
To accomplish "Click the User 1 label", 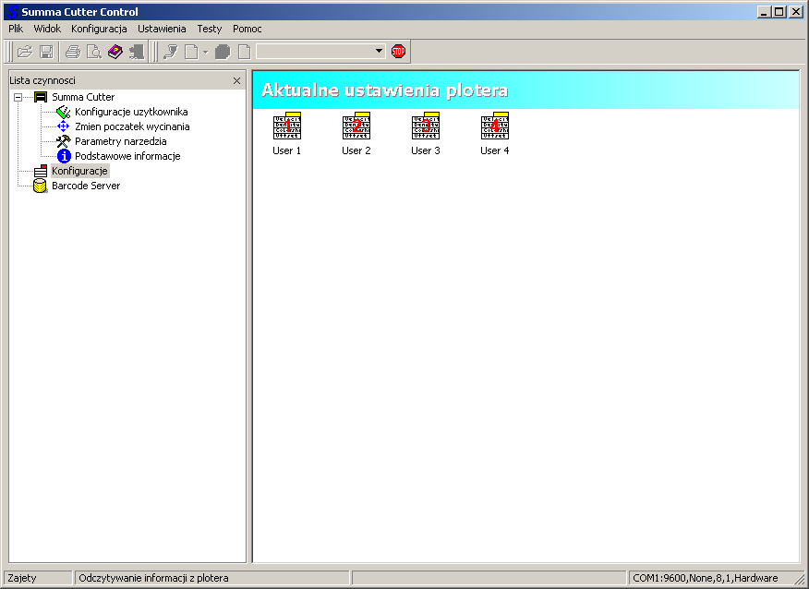I will coord(286,150).
